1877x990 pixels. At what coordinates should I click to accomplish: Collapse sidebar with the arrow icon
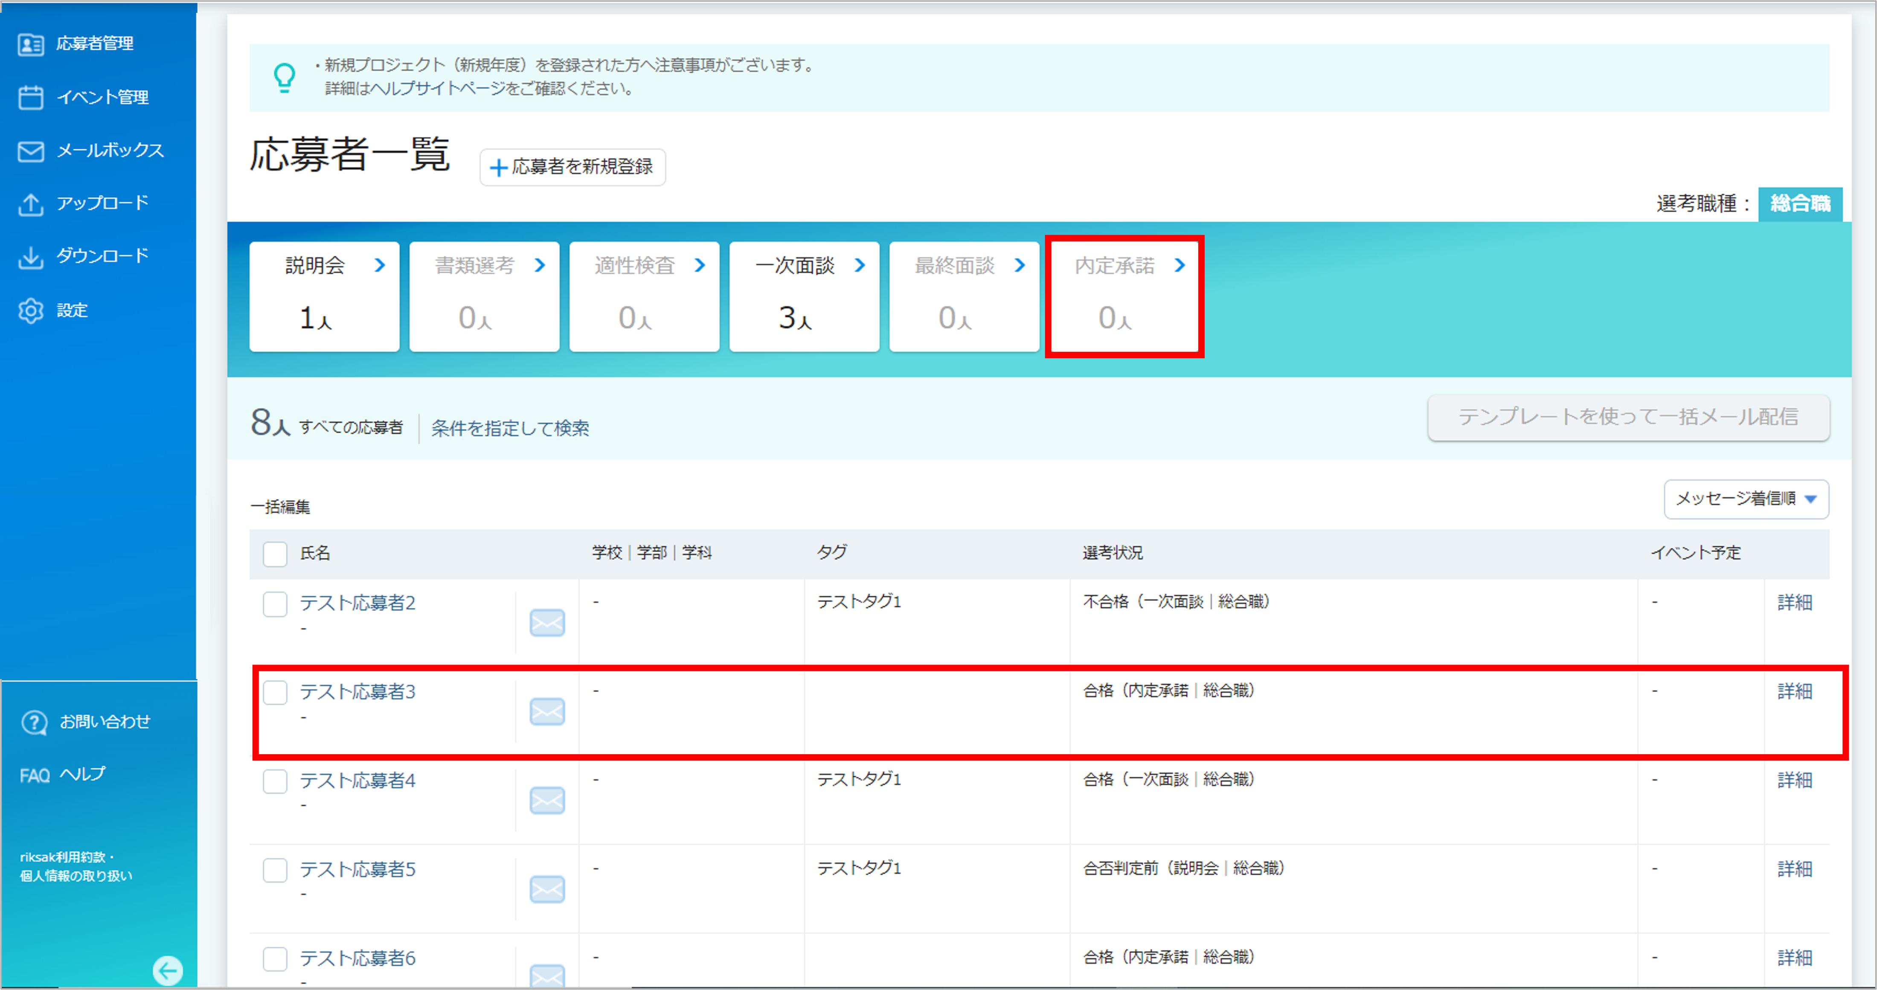(x=169, y=970)
